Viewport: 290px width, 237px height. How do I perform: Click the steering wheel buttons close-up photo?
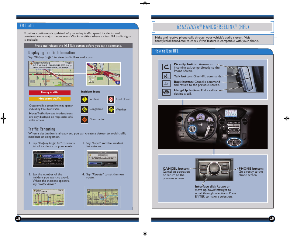245,80
